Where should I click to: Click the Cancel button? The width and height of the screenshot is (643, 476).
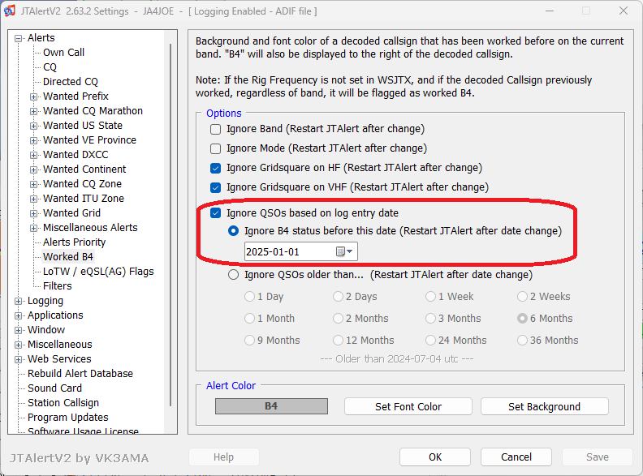pyautogui.click(x=516, y=457)
